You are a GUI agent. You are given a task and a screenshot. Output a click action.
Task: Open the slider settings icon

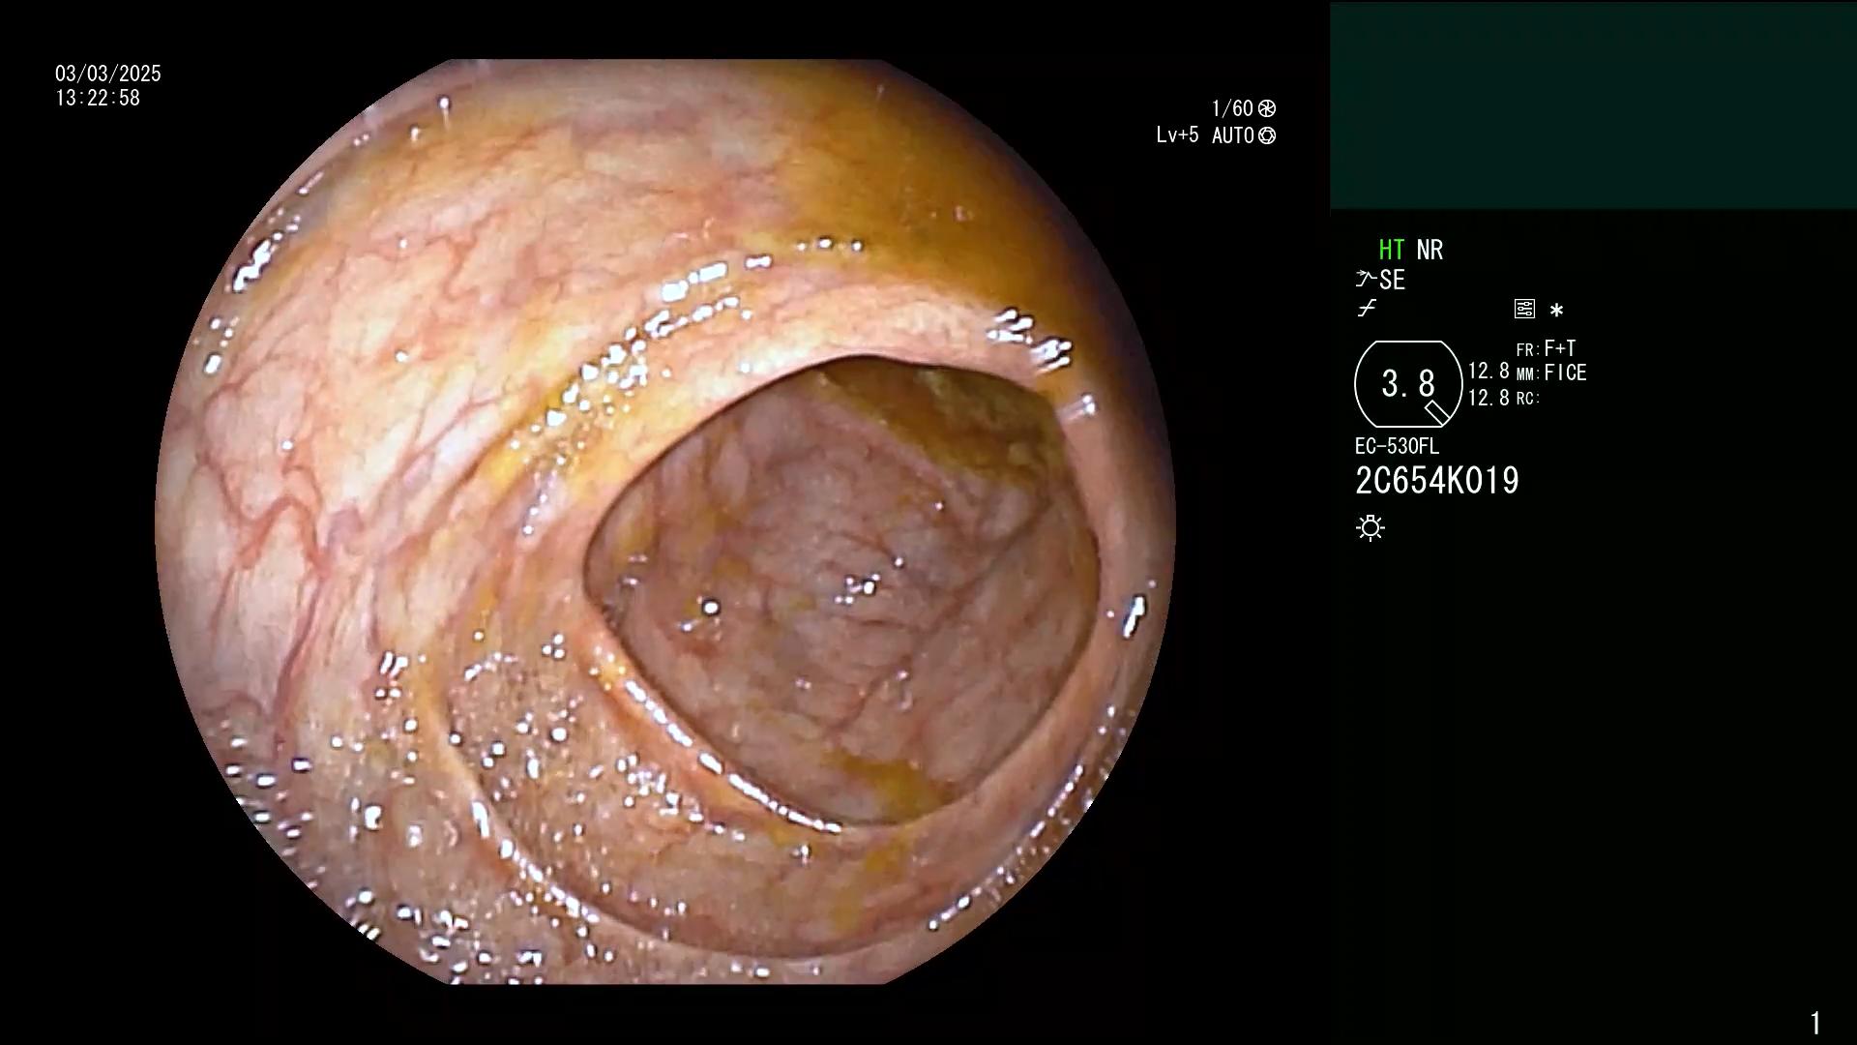tap(1524, 309)
